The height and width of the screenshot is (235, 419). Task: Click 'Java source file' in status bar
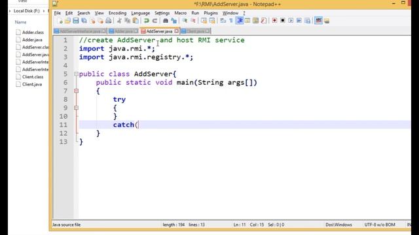(66, 225)
